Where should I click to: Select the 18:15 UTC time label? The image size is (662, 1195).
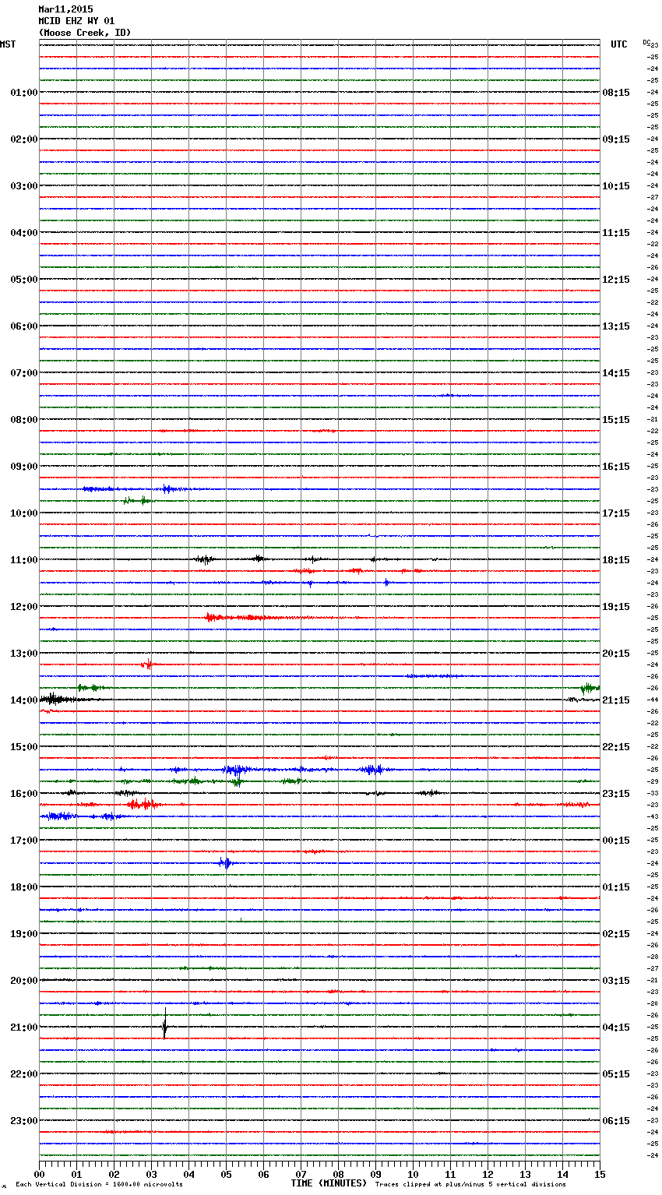click(616, 560)
